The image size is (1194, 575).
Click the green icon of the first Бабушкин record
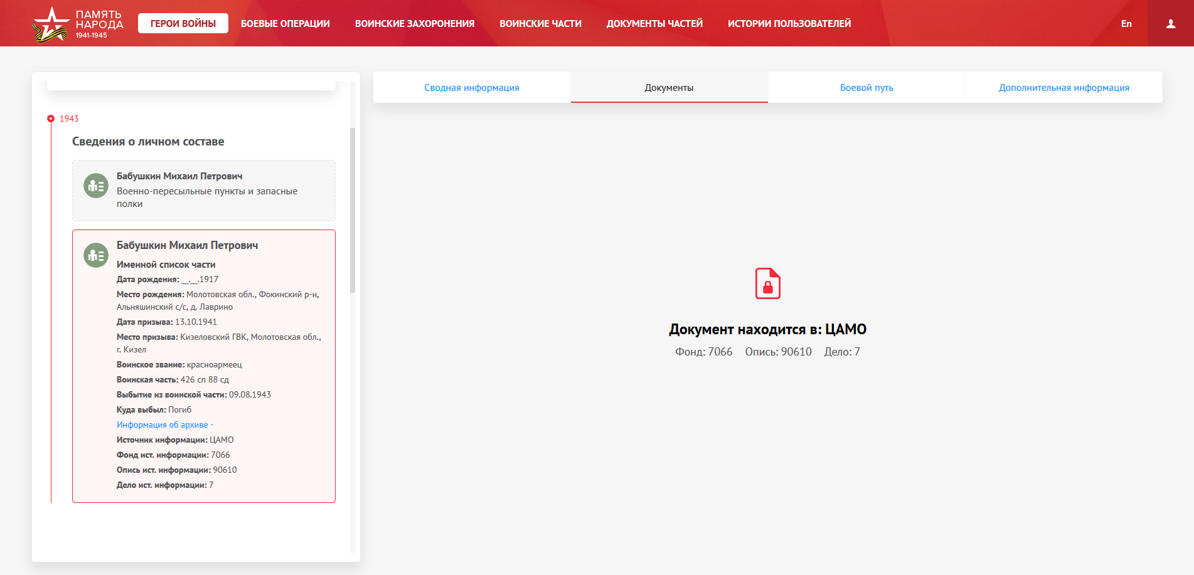click(x=96, y=186)
